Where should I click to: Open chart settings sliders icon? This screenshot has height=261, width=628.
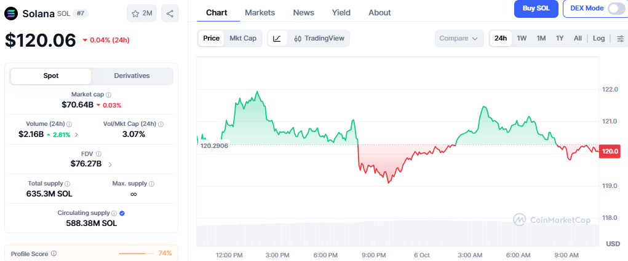coord(620,38)
